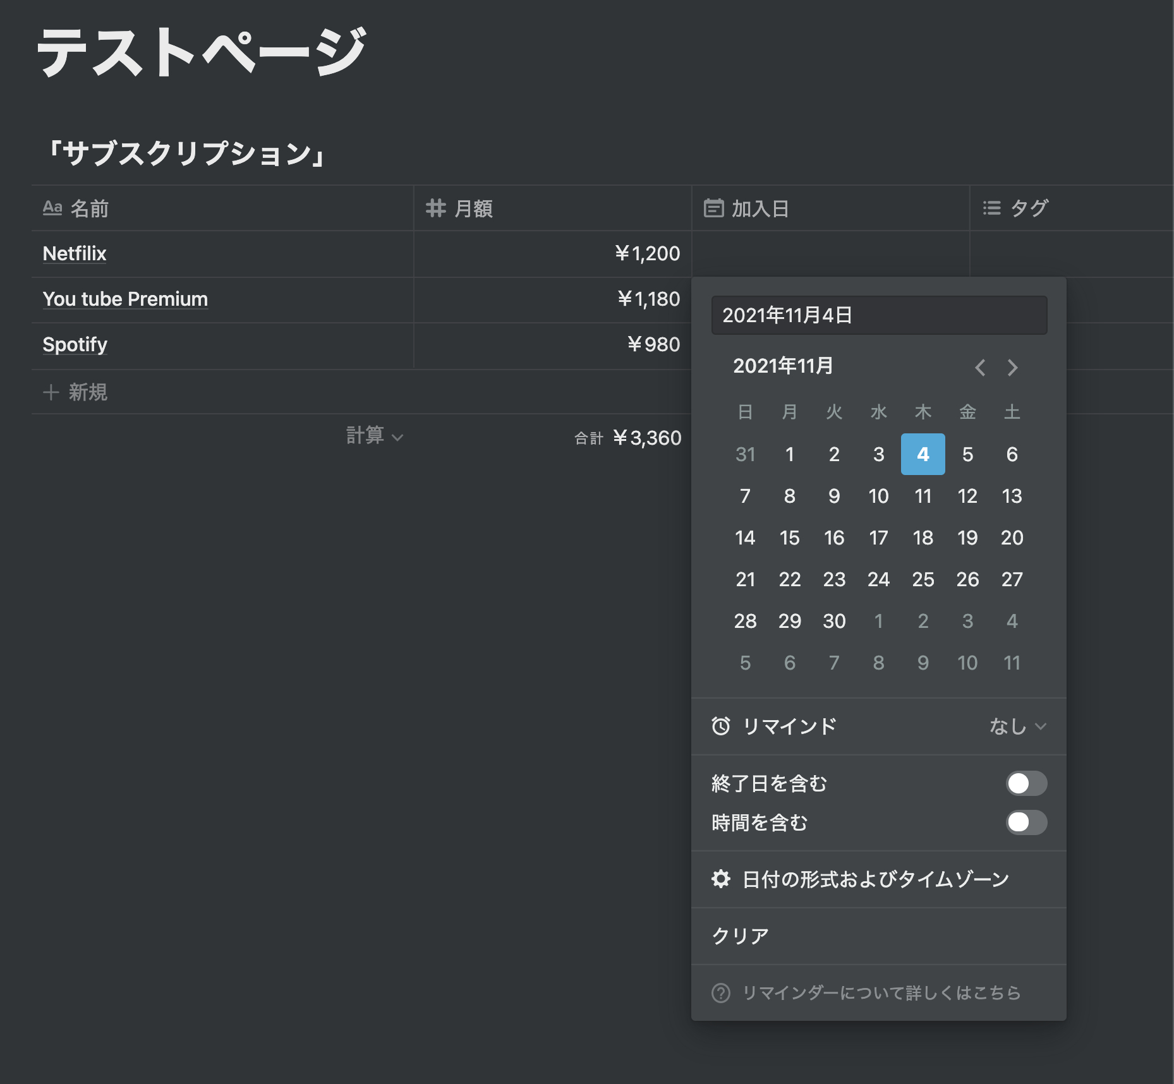
Task: Advance to the next month with the right chevron
Action: [1012, 367]
